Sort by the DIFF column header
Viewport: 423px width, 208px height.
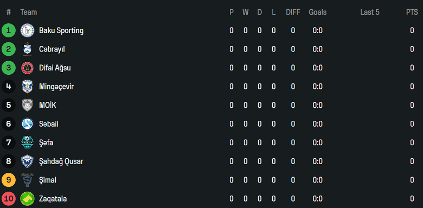click(x=293, y=12)
